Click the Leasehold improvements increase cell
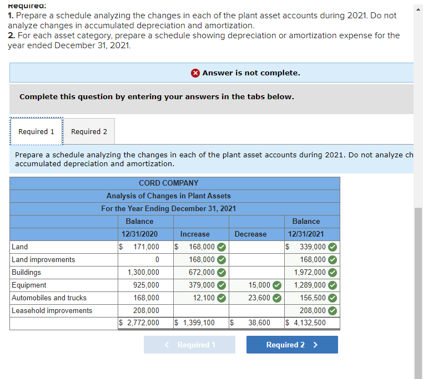The width and height of the screenshot is (423, 379). pos(201,311)
